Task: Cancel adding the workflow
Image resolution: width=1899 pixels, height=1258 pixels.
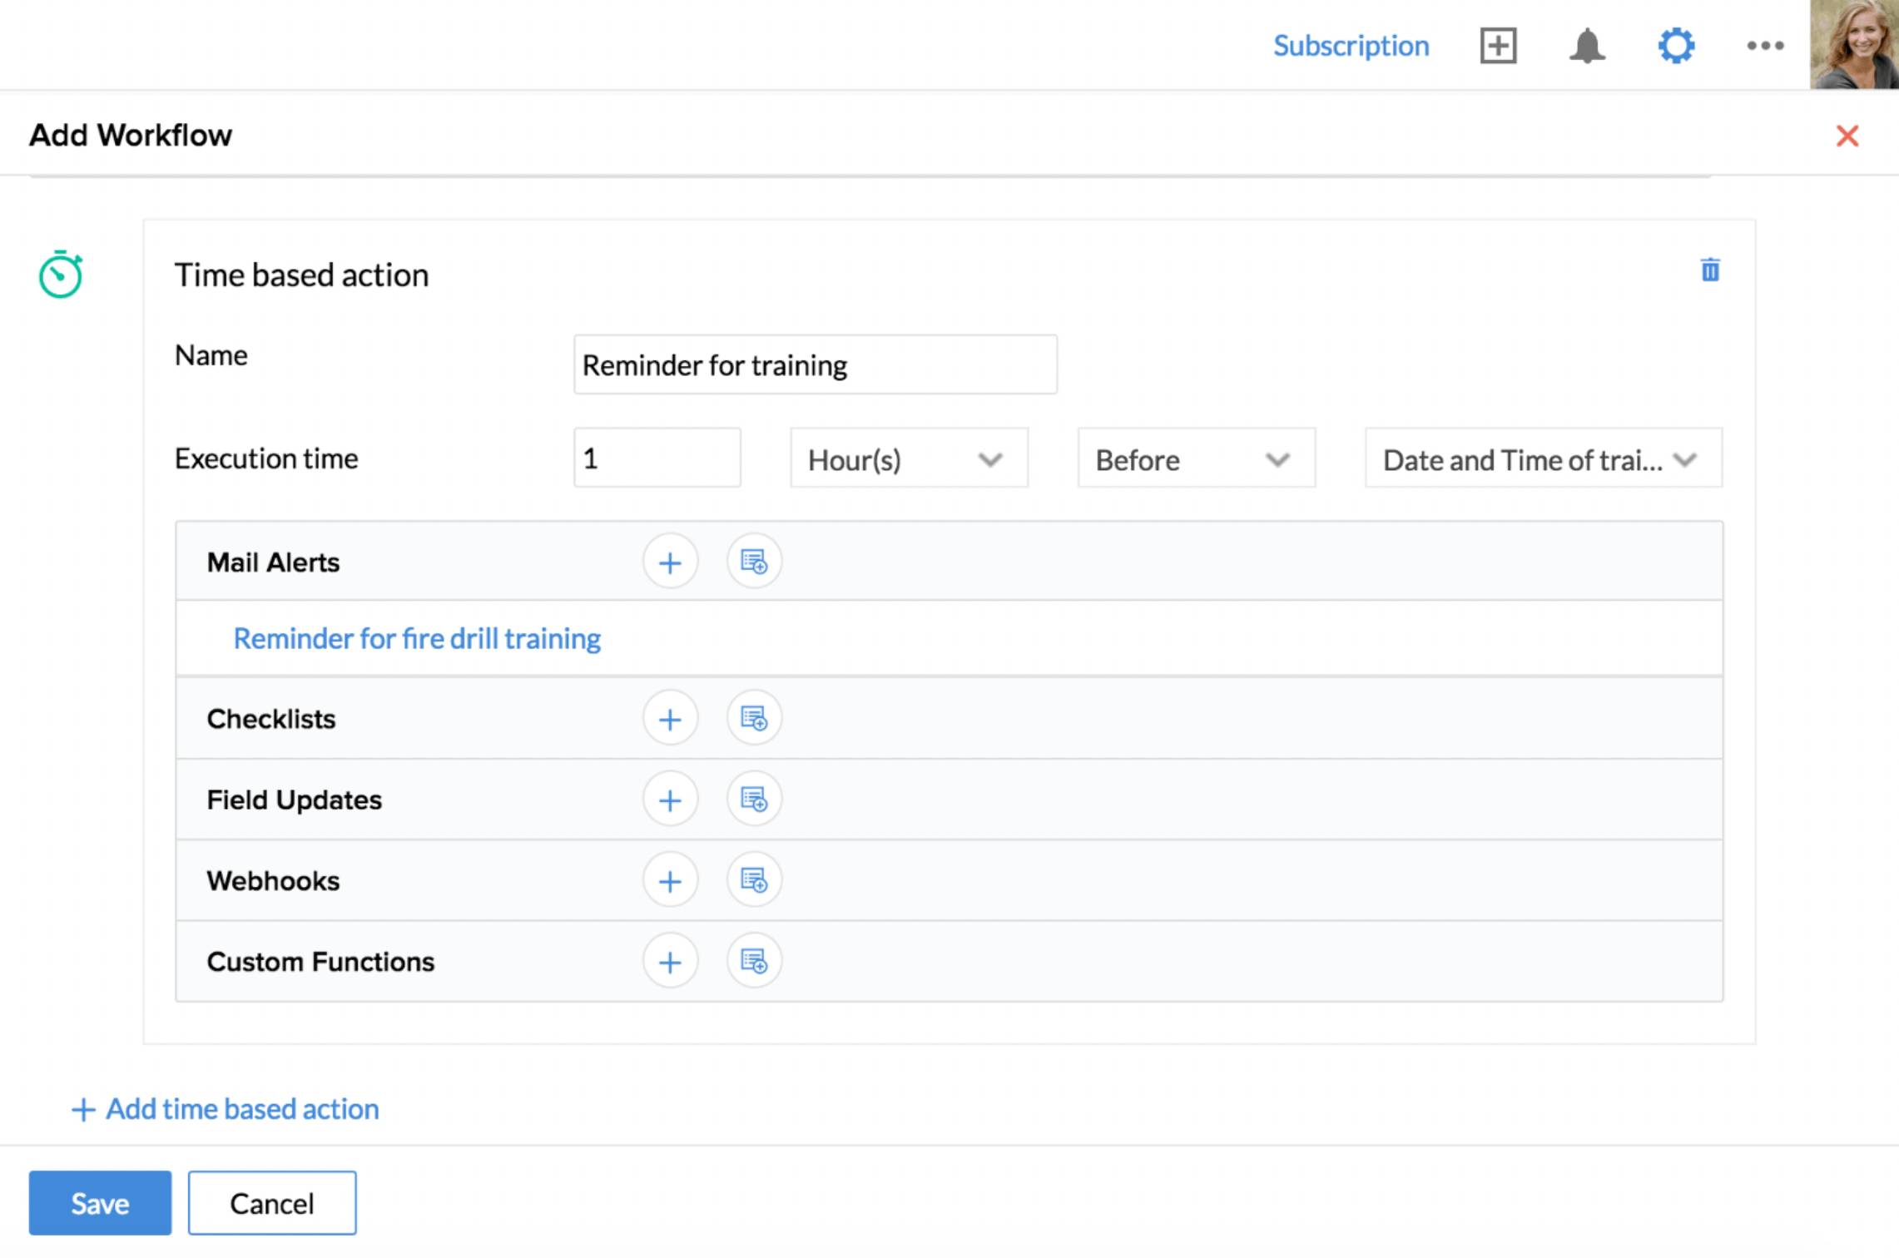Action: pyautogui.click(x=272, y=1202)
